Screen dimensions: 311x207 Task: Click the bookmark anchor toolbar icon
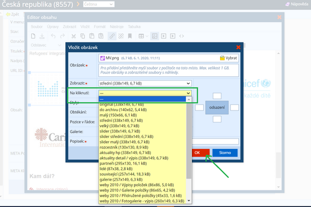tap(130, 36)
